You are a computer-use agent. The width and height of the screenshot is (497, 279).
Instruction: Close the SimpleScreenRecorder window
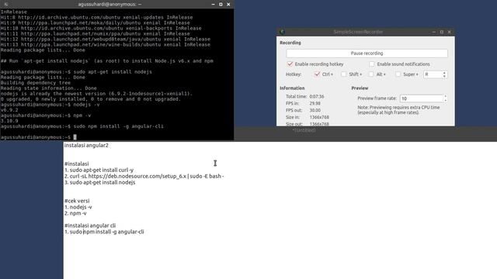[x=449, y=32]
